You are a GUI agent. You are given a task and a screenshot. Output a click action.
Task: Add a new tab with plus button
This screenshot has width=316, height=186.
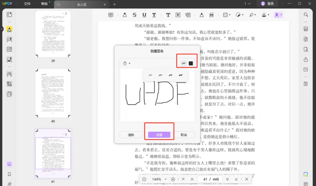click(114, 4)
